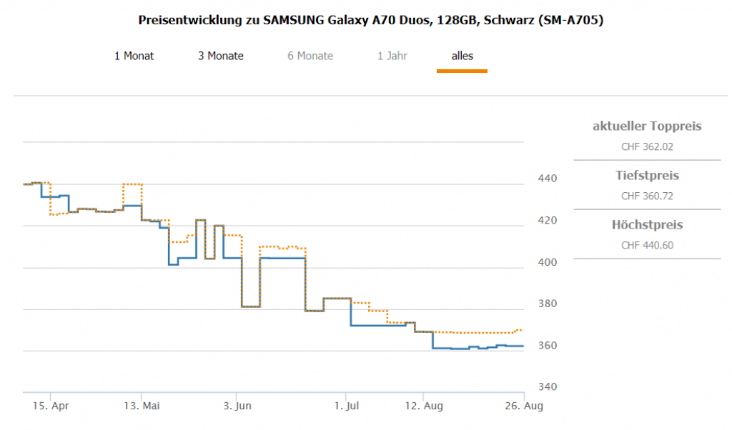Screen dimensions: 732x430
Task: Click the "Höchstpreis" label
Action: pyautogui.click(x=647, y=225)
